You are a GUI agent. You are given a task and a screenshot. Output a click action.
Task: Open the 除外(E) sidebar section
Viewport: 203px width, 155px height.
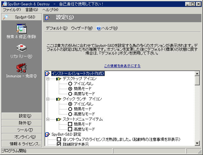point(22,123)
